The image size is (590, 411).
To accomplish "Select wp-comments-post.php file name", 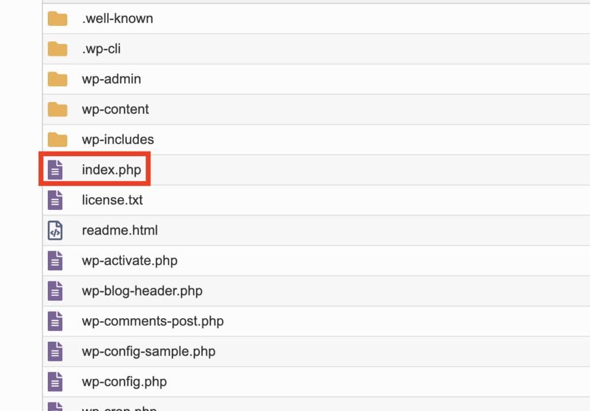I will point(153,321).
